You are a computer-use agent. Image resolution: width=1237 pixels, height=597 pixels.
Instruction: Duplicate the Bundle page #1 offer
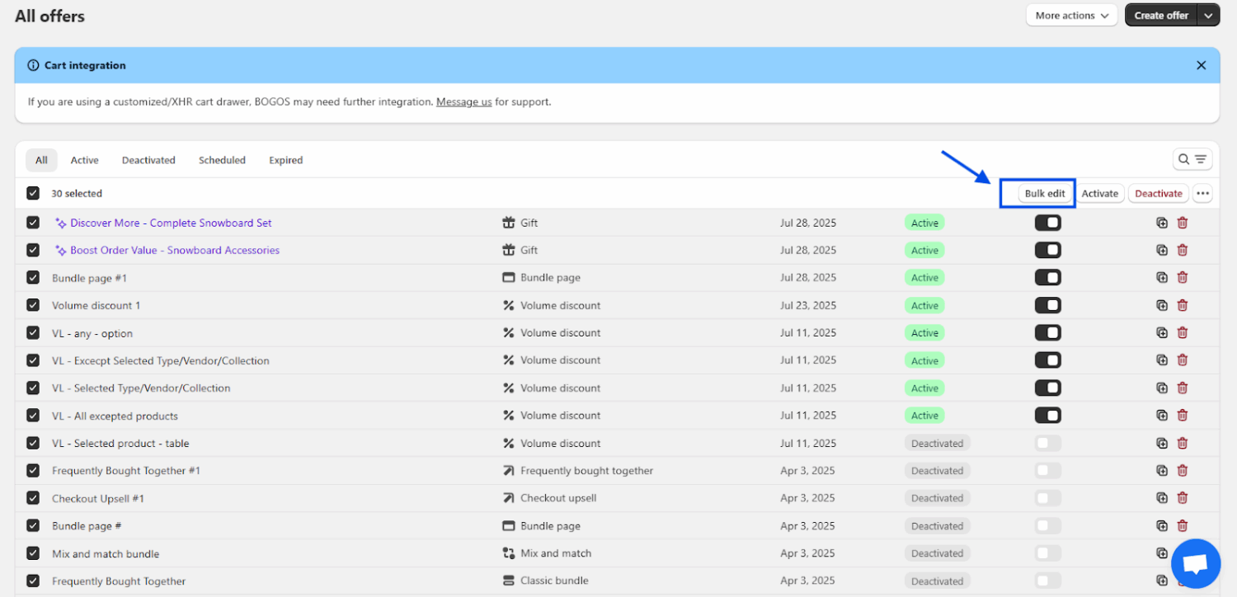1162,278
